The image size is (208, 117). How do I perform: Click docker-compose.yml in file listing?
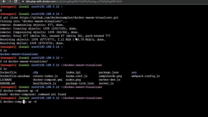tap(48, 80)
